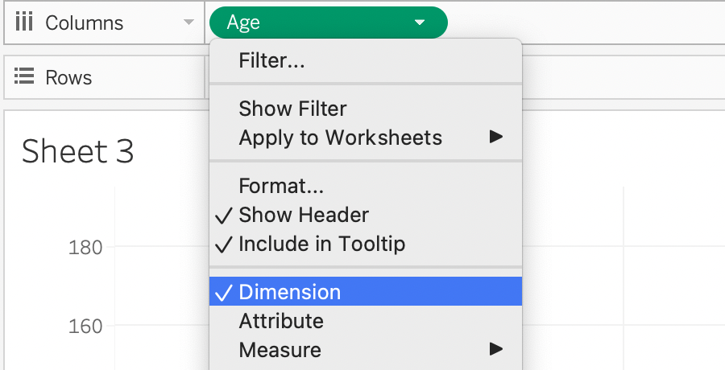Click the Age pill's dropdown caret

pyautogui.click(x=420, y=23)
